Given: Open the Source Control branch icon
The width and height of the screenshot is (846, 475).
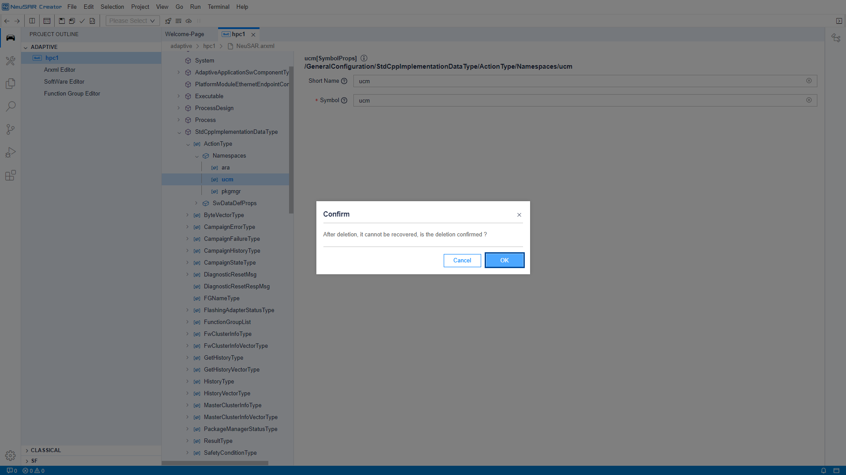Looking at the screenshot, I should coord(11,129).
